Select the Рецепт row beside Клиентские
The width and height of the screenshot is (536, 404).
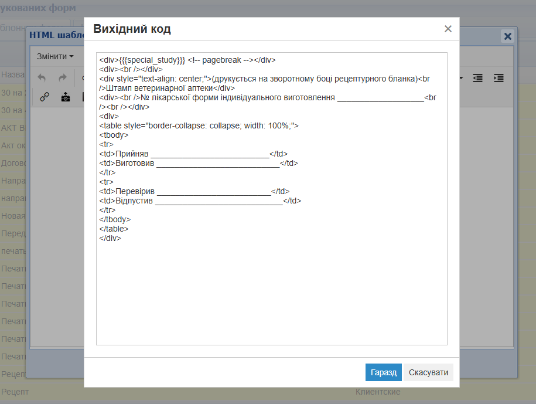tap(15, 392)
